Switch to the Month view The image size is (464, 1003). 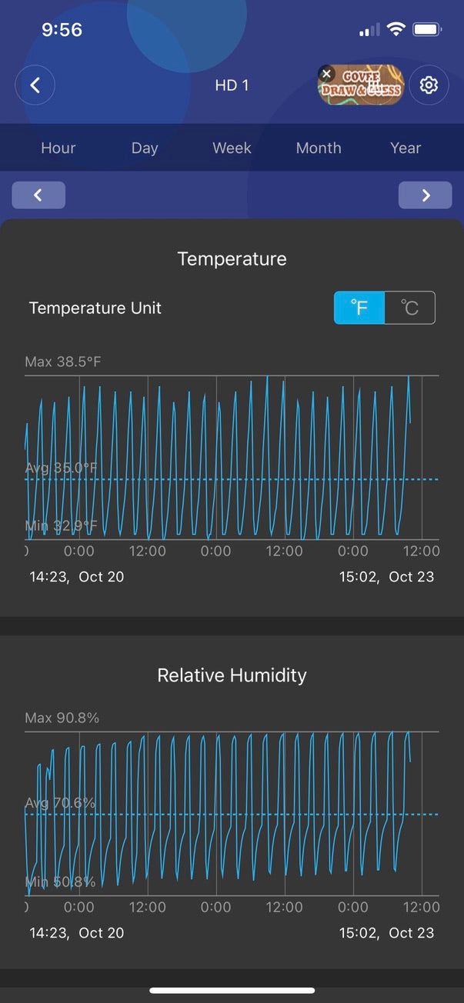tap(319, 148)
